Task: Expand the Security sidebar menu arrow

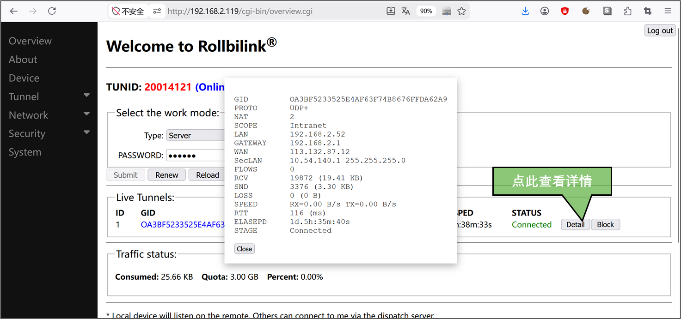Action: click(x=86, y=132)
